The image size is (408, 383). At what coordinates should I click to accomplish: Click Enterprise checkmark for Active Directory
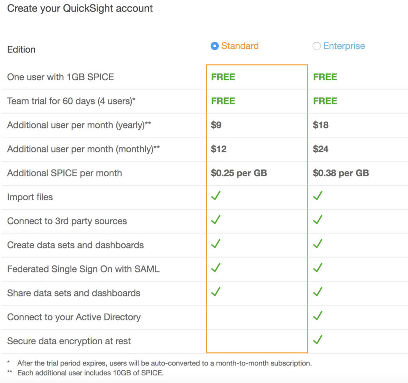click(x=318, y=316)
